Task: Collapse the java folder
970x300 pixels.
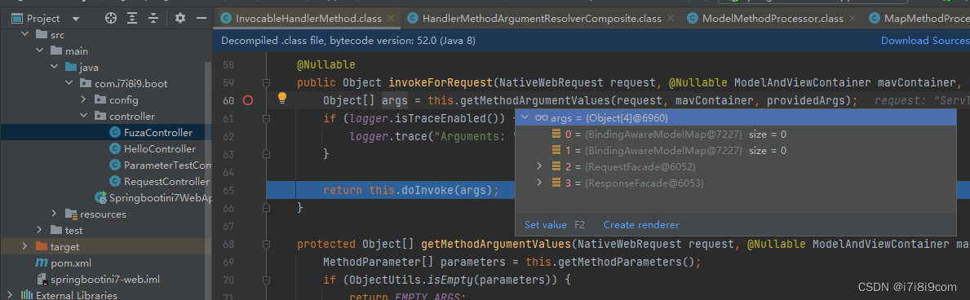Action: [54, 67]
